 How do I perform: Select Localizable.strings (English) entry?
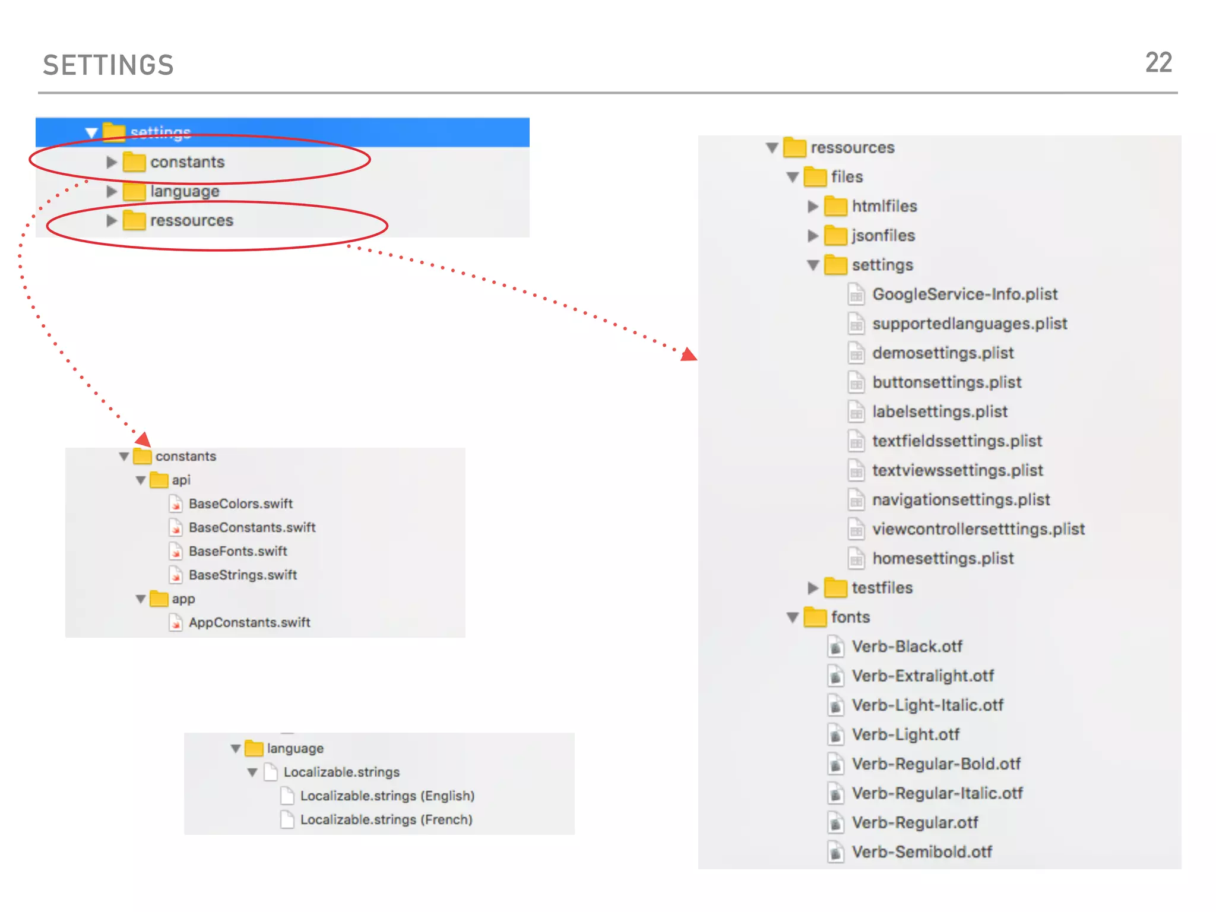click(387, 796)
